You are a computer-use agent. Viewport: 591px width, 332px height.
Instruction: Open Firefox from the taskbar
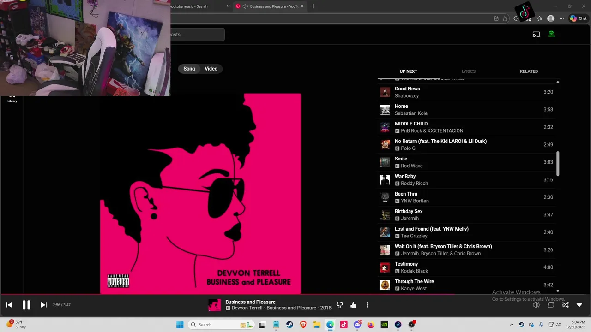pyautogui.click(x=371, y=325)
